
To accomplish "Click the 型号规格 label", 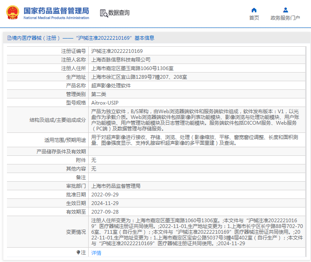I will [76, 103].
